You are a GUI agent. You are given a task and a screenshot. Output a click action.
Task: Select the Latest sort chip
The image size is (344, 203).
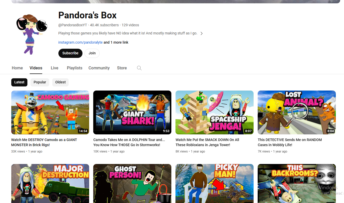click(19, 82)
